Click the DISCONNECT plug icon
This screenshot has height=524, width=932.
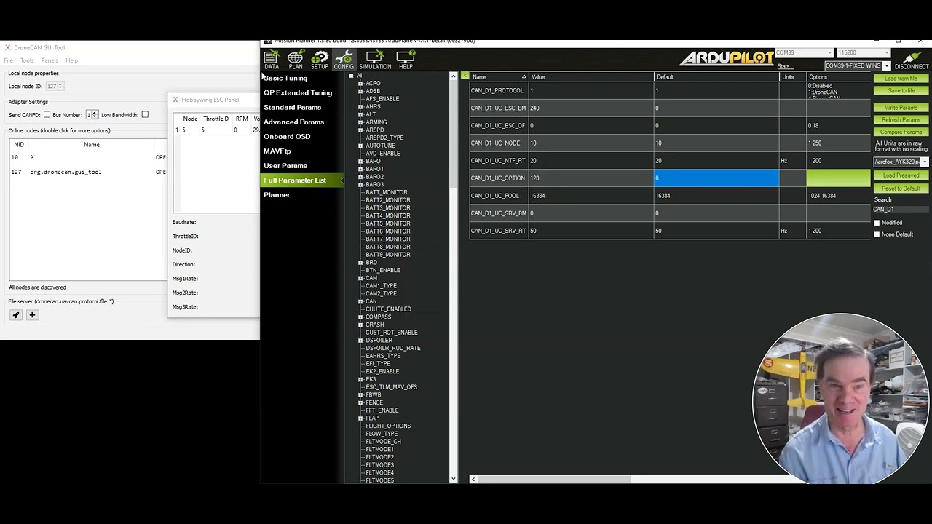912,60
